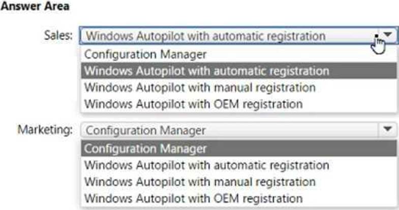Select Configuration Manager in the Marketing list

click(x=145, y=148)
